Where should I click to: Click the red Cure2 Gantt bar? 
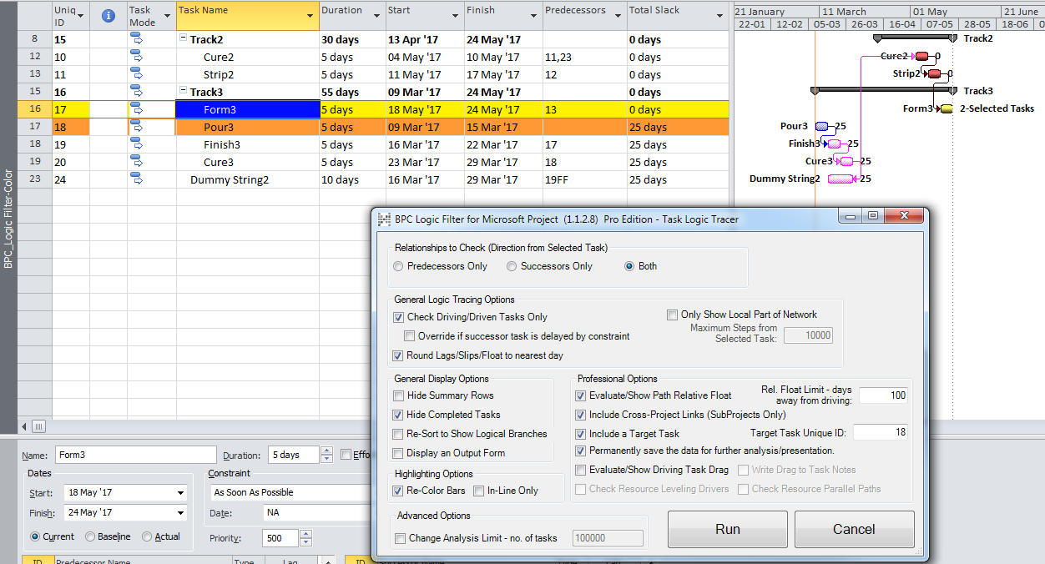921,56
